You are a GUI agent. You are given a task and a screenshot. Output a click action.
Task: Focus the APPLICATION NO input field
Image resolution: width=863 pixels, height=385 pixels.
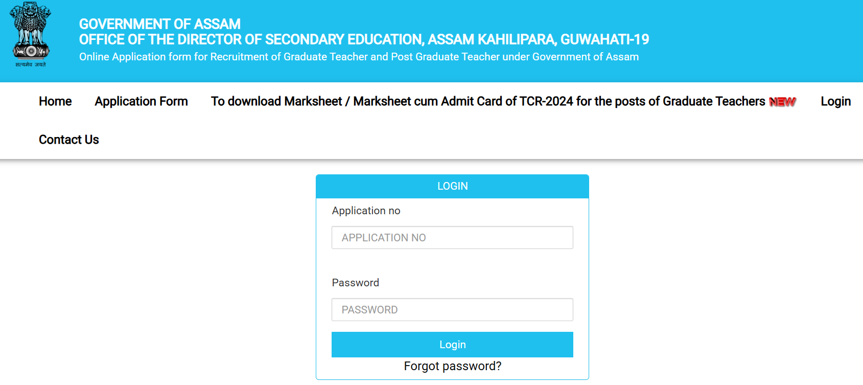tap(452, 238)
